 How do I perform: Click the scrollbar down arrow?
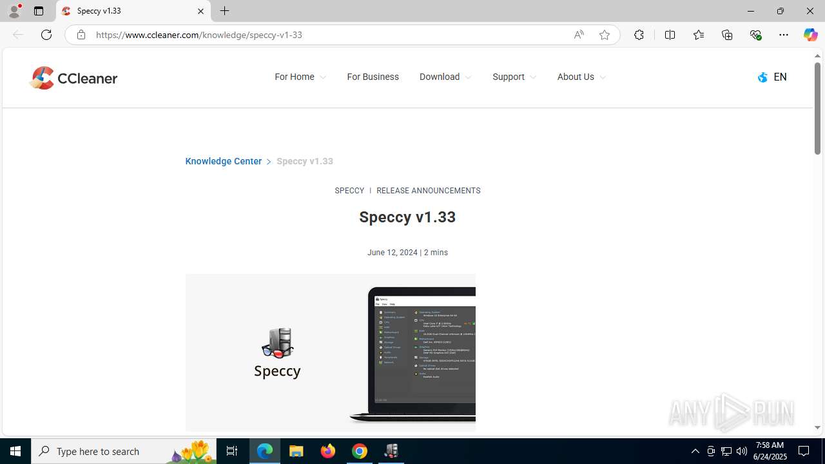coord(817,428)
